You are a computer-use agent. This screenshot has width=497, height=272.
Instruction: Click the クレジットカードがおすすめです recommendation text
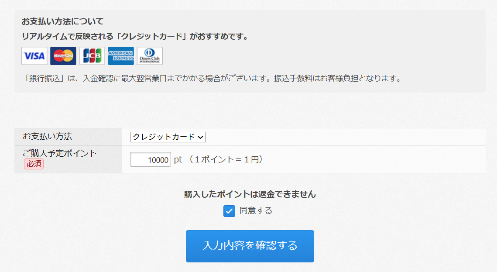135,37
